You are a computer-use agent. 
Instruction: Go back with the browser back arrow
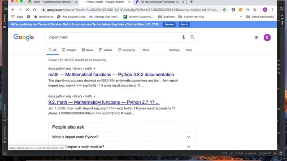point(13,10)
